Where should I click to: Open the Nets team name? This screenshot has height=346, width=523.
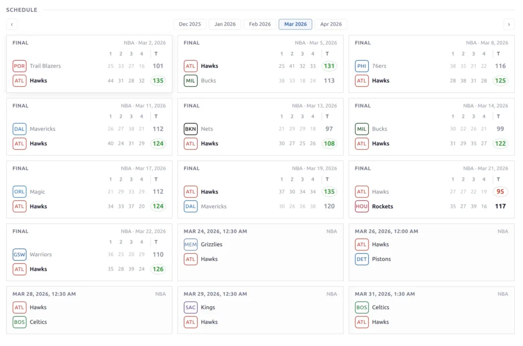(x=207, y=129)
